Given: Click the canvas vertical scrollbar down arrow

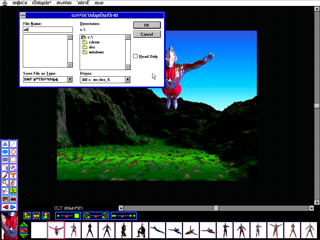Looking at the screenshot, I should [317, 202].
